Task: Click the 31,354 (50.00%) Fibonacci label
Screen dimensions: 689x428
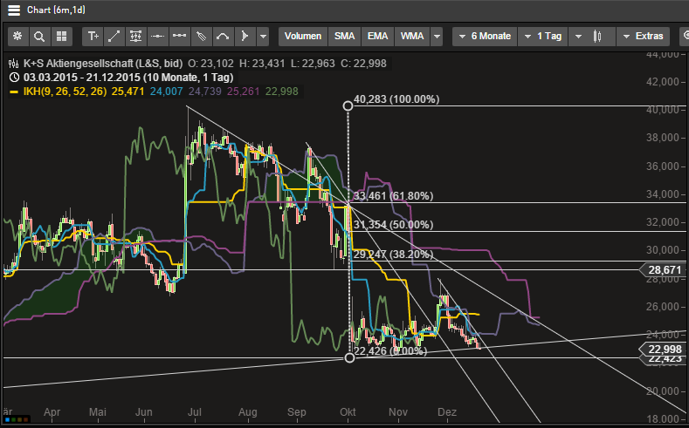Action: click(x=393, y=225)
